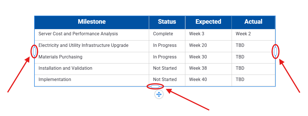Screen dimensions: 308x116
Task: Click the Materials Purchasing cell
Action: pos(60,57)
